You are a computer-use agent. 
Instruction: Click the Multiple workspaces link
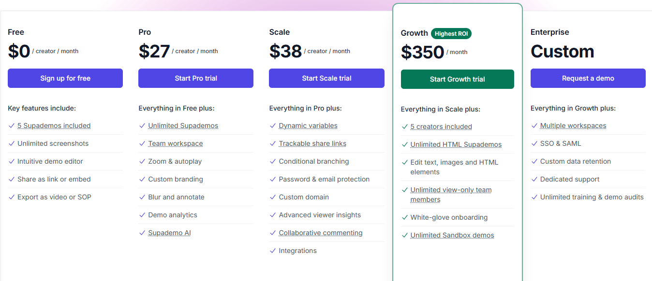coord(573,126)
